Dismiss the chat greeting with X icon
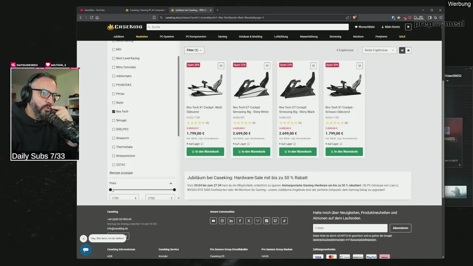Screen dimensions: 473x266 point(83,239)
